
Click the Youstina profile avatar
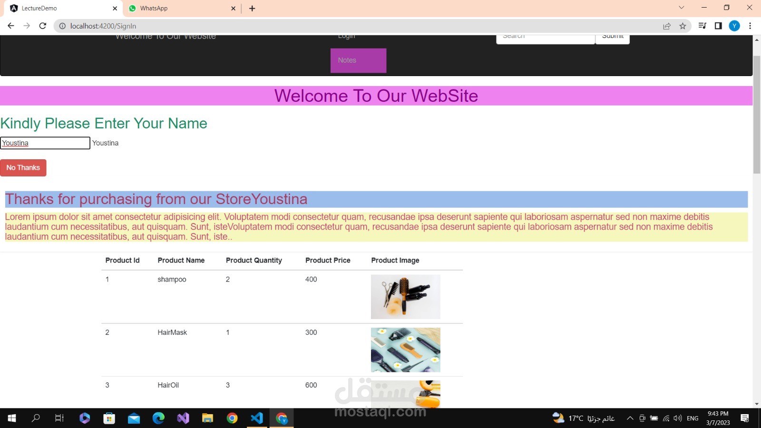click(734, 26)
